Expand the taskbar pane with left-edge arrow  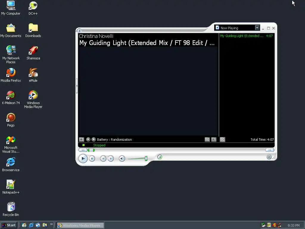77,86
